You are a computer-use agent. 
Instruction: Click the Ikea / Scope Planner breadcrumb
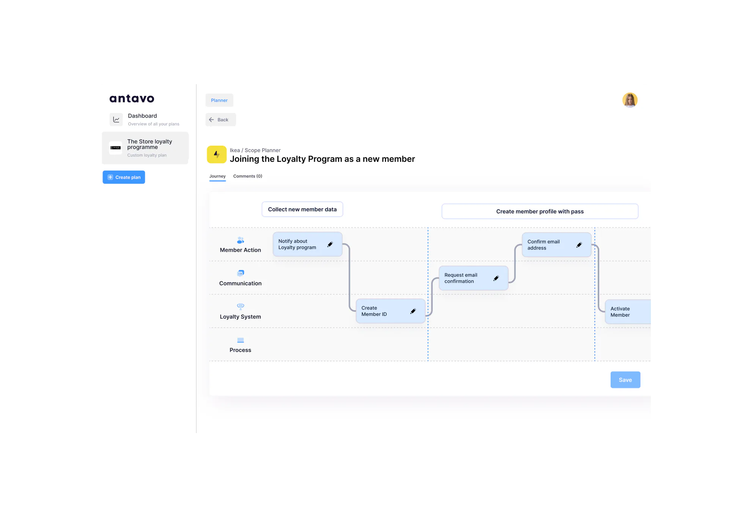coord(255,150)
